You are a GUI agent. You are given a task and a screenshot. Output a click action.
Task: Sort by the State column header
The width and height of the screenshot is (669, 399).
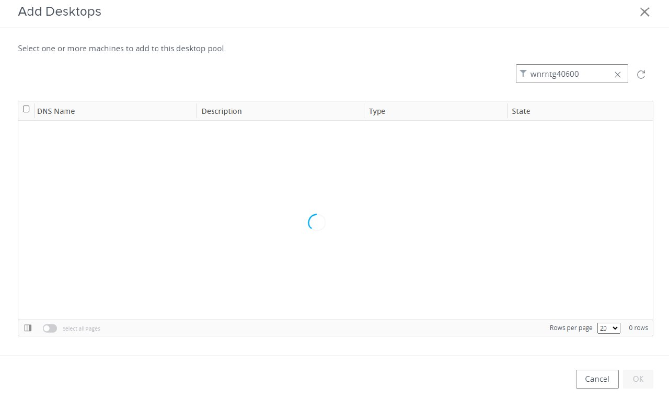521,111
